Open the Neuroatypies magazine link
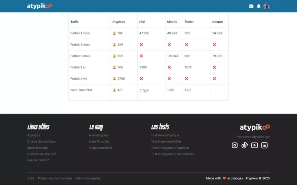 click(99, 135)
